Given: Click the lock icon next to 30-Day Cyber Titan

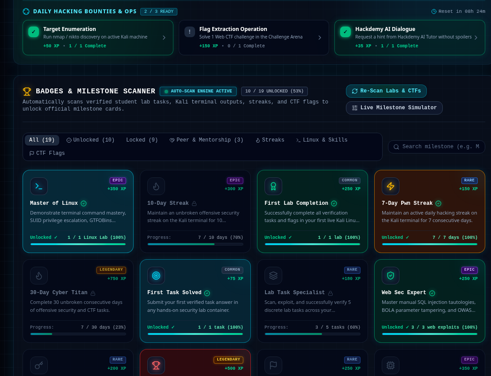Looking at the screenshot, I should (93, 293).
